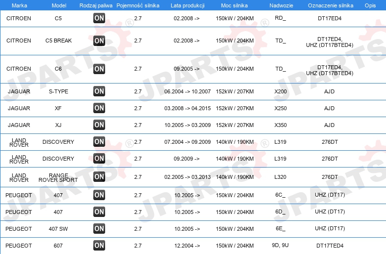Click engine code DT17ED4 in C5 row
The image size is (386, 254).
[x=330, y=18]
